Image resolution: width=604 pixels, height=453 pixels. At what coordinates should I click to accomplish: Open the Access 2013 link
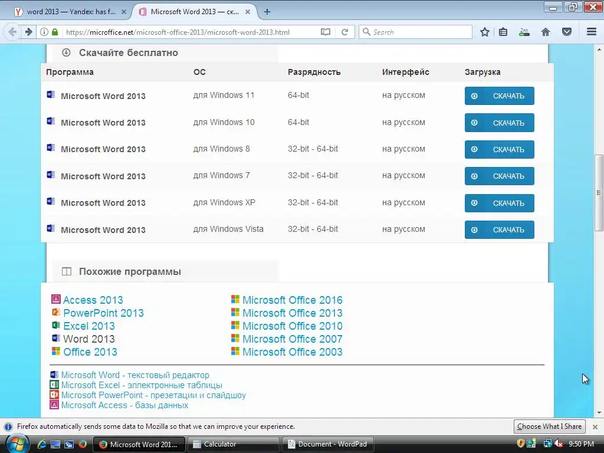(93, 300)
